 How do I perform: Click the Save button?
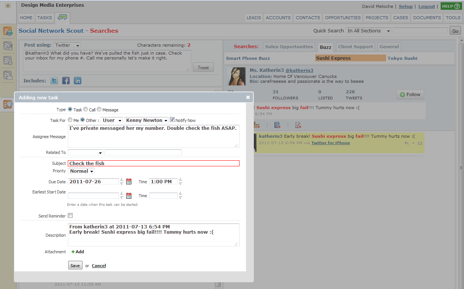pos(75,265)
